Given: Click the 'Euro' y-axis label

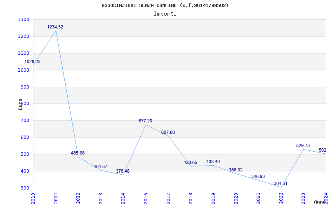Looking at the screenshot, I should tap(20, 104).
